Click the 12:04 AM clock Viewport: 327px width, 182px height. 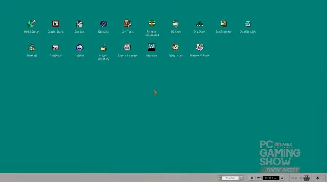[x=296, y=178]
